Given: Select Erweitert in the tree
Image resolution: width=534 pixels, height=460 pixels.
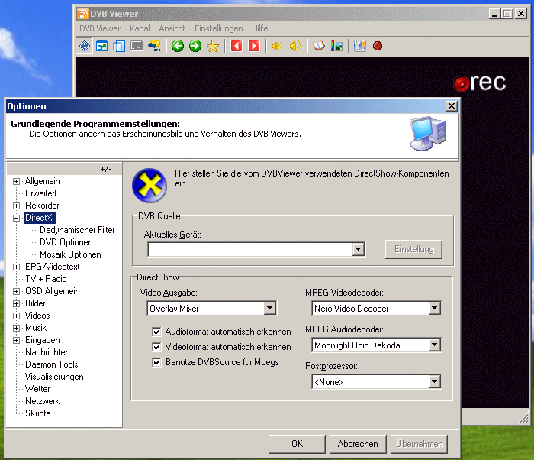Looking at the screenshot, I should (x=41, y=193).
